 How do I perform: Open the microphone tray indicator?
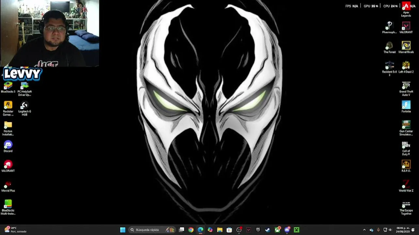[378, 230]
